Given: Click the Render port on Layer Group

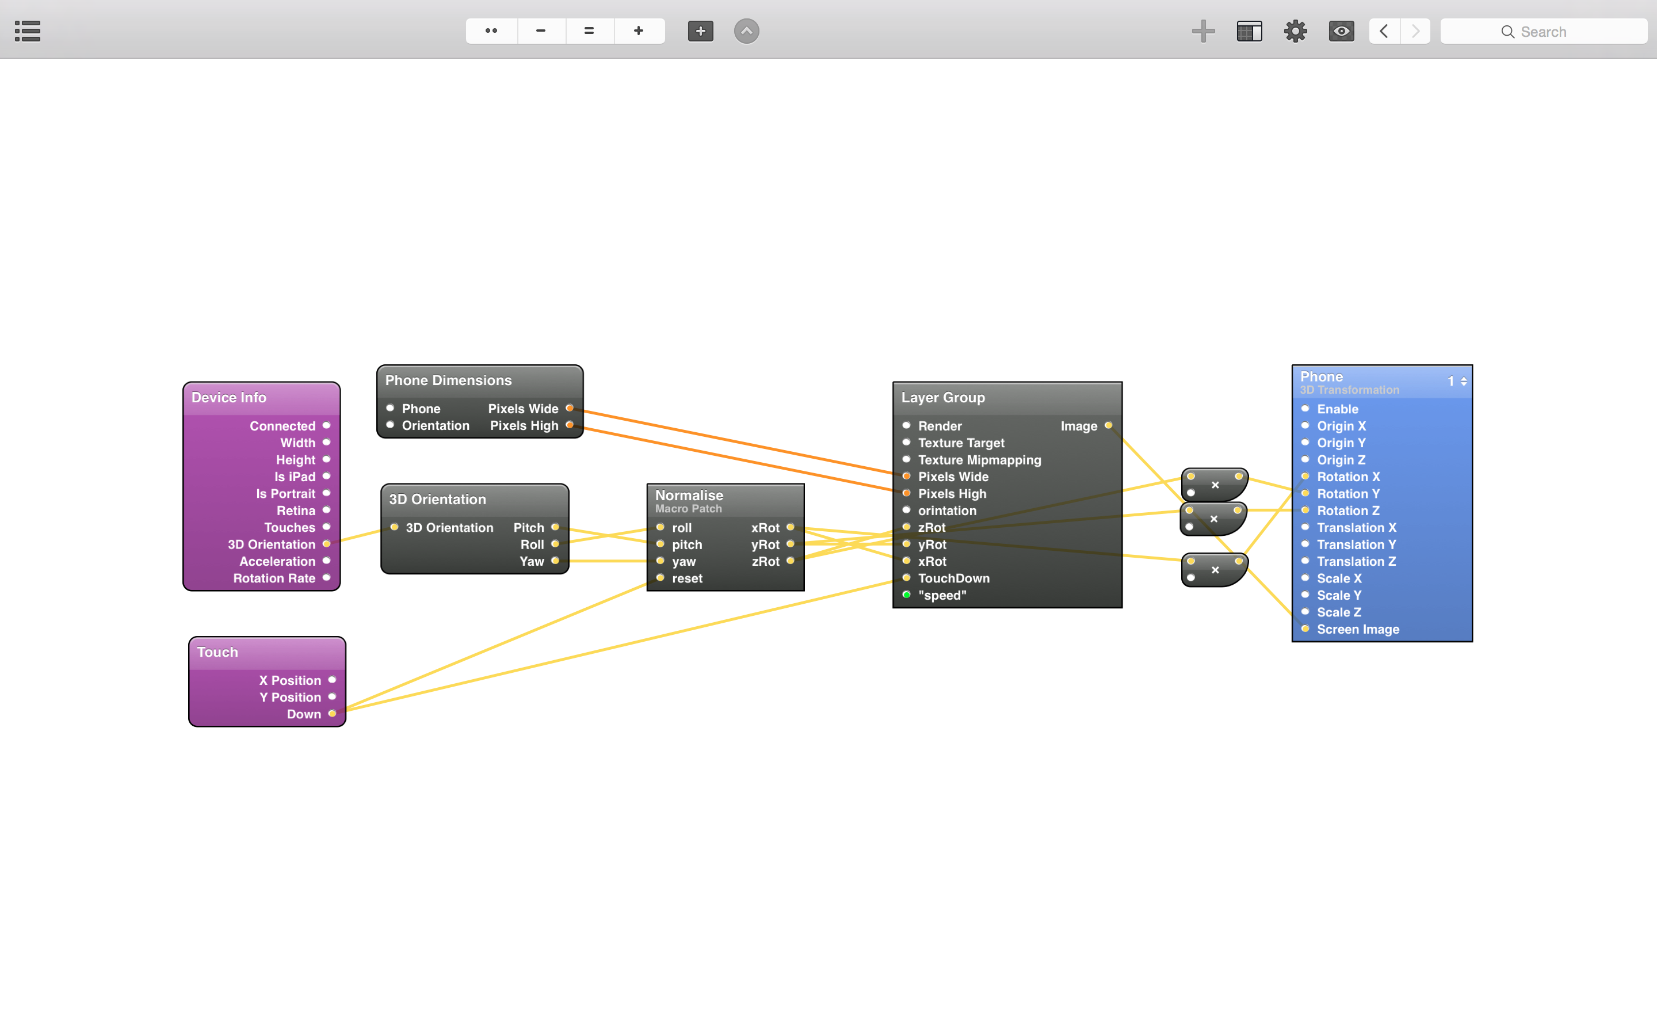Looking at the screenshot, I should click(907, 425).
